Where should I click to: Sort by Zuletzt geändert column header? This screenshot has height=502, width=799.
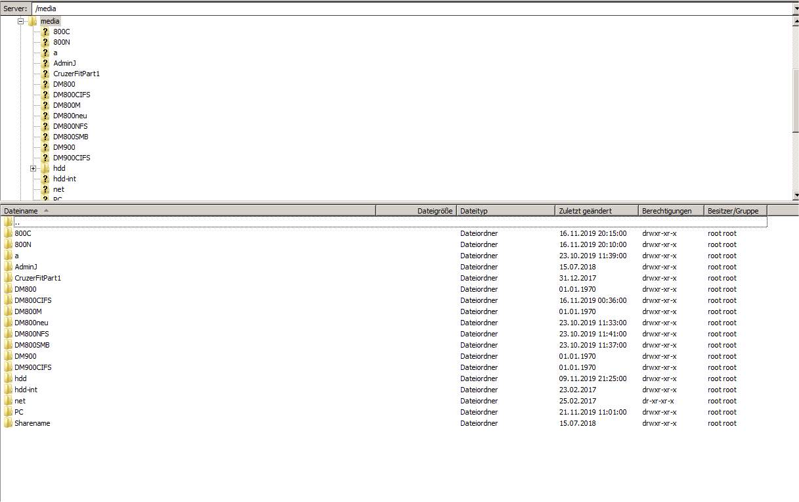[x=585, y=211]
